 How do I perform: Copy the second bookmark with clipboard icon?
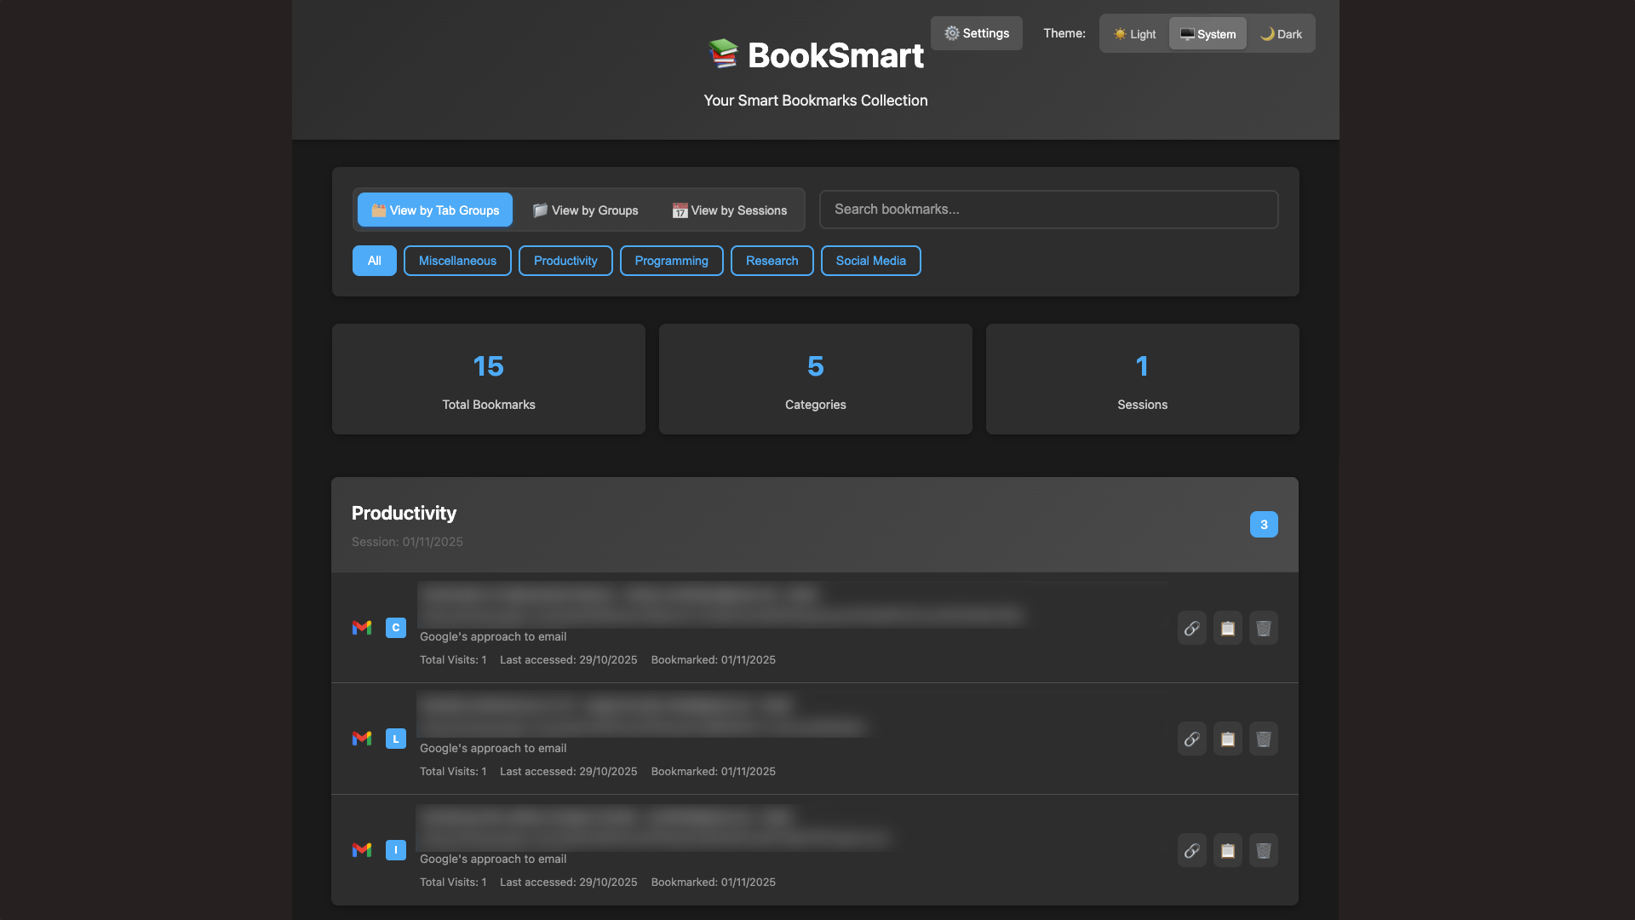pos(1227,739)
